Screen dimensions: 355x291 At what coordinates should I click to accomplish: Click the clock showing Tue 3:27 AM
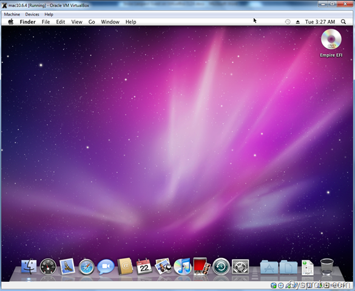click(x=320, y=22)
